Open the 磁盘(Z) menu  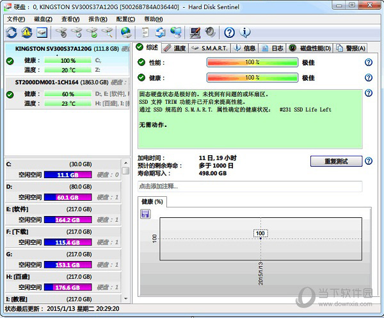click(x=43, y=19)
